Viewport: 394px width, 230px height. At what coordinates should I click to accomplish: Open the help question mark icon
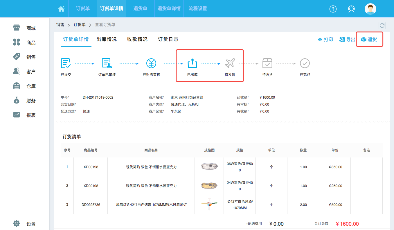[x=333, y=9]
